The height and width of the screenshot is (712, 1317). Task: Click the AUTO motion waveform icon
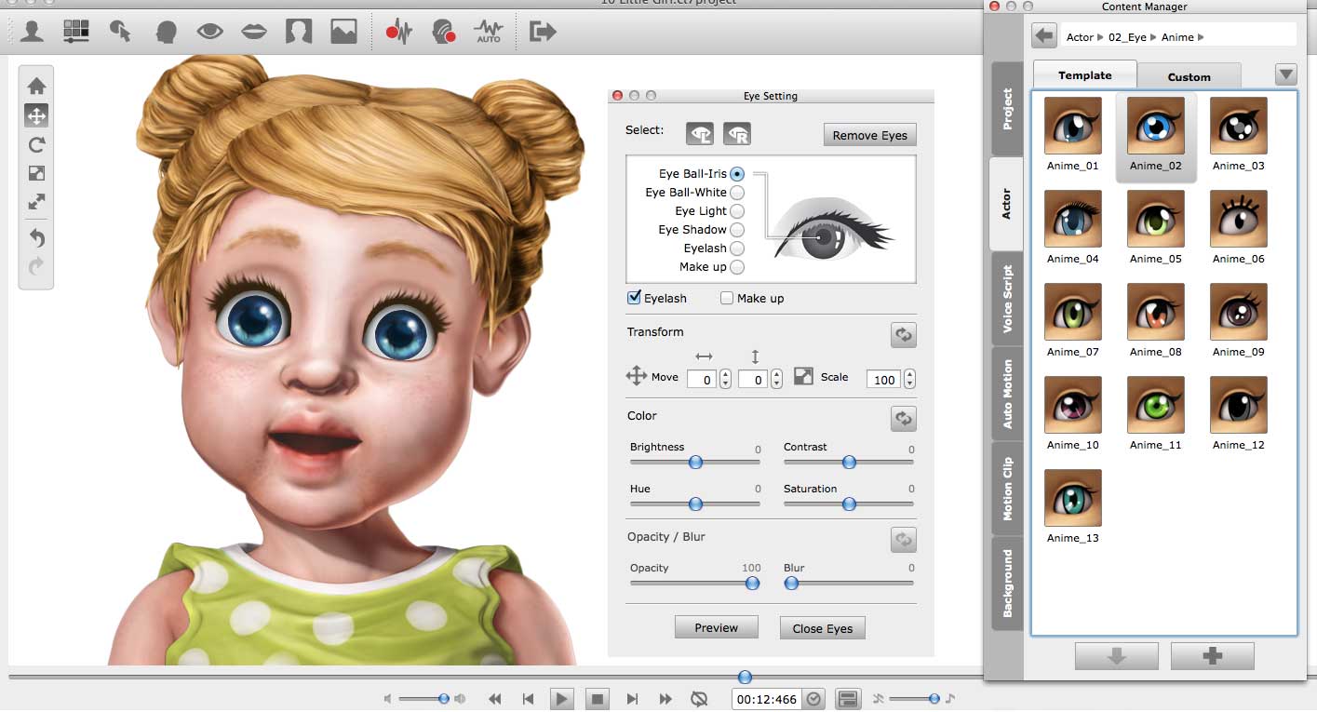[x=489, y=32]
